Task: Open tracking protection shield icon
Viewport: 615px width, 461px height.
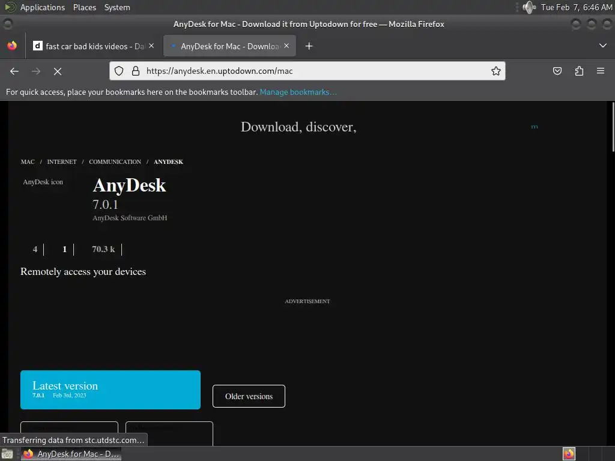Action: point(119,71)
